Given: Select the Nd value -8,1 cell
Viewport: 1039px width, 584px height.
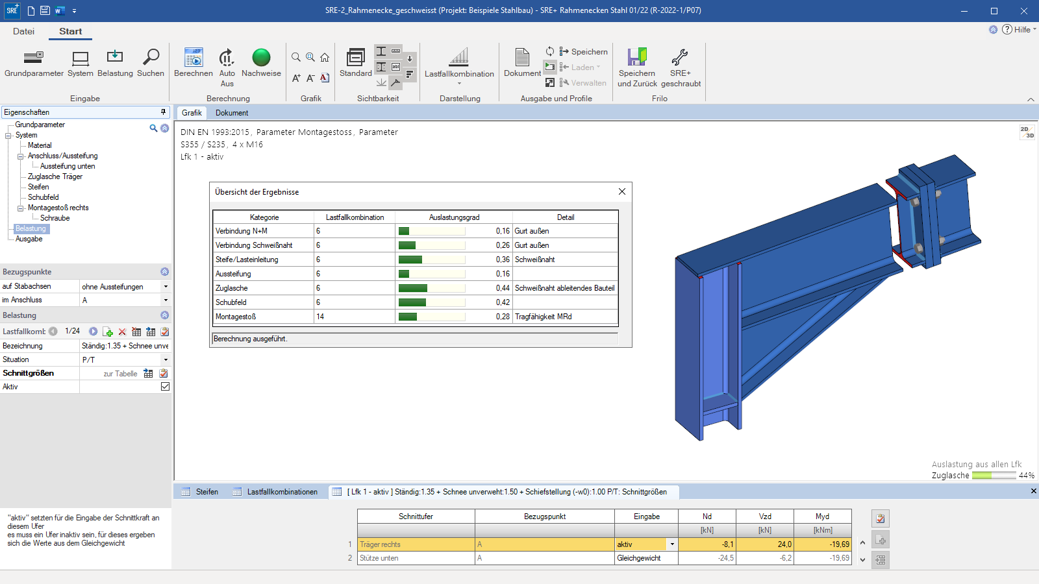Looking at the screenshot, I should pos(707,544).
